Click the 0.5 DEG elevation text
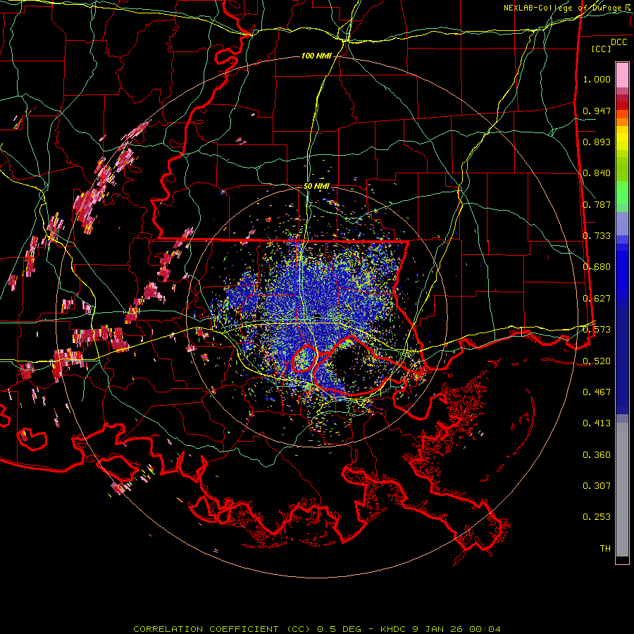 339,629
